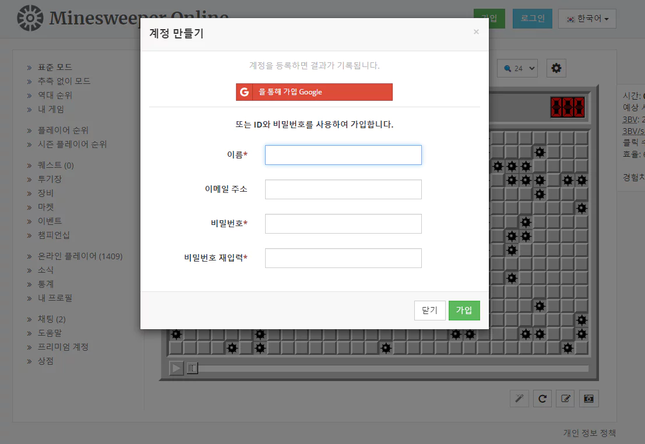This screenshot has width=645, height=444.
Task: Sign up via the red Google button
Action: [314, 91]
